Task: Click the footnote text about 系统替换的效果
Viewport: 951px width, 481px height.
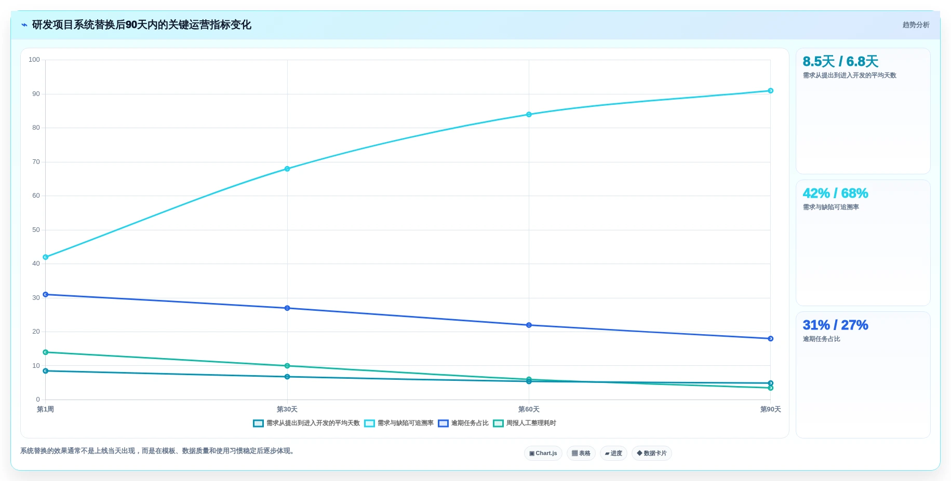Action: [158, 451]
